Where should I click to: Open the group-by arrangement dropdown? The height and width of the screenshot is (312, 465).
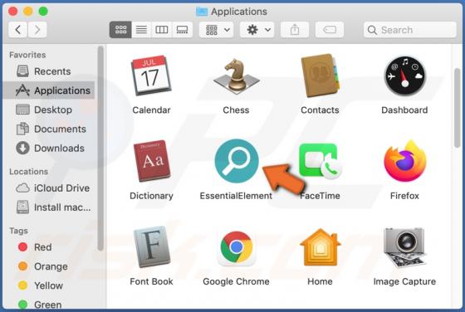[x=216, y=30]
